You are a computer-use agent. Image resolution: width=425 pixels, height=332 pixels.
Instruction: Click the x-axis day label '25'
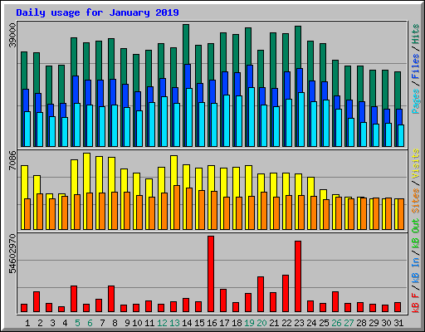pyautogui.click(x=324, y=323)
